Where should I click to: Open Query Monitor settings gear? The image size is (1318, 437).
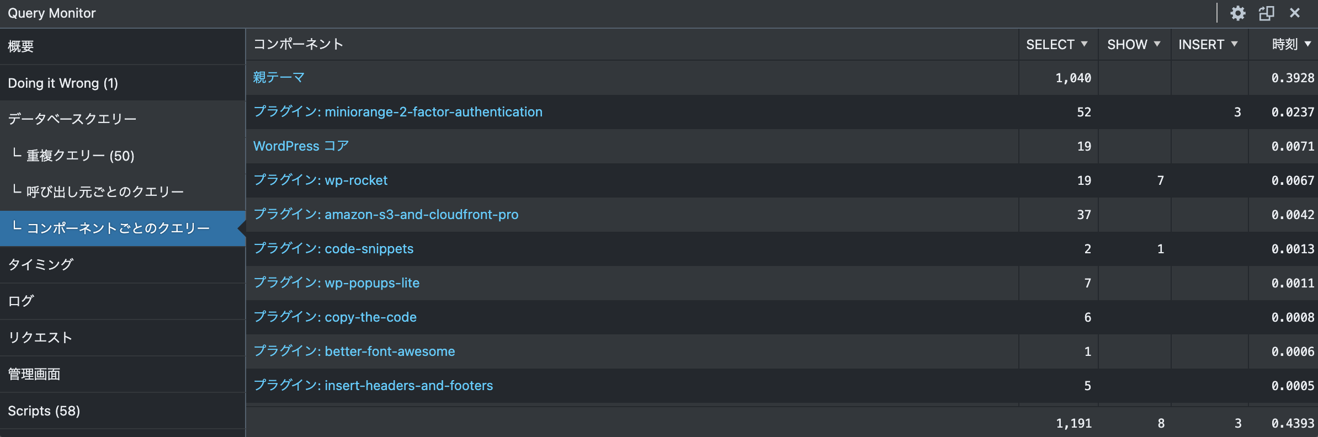pyautogui.click(x=1238, y=13)
